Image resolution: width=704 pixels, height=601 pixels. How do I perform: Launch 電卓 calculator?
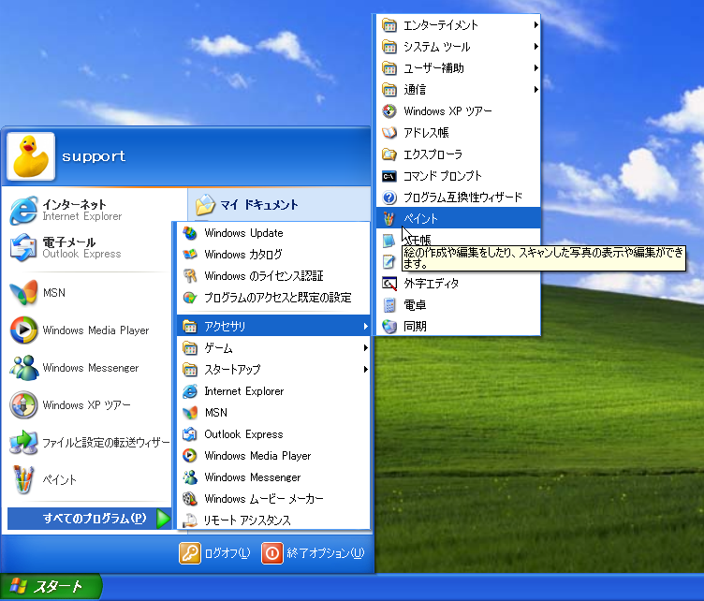tap(459, 305)
